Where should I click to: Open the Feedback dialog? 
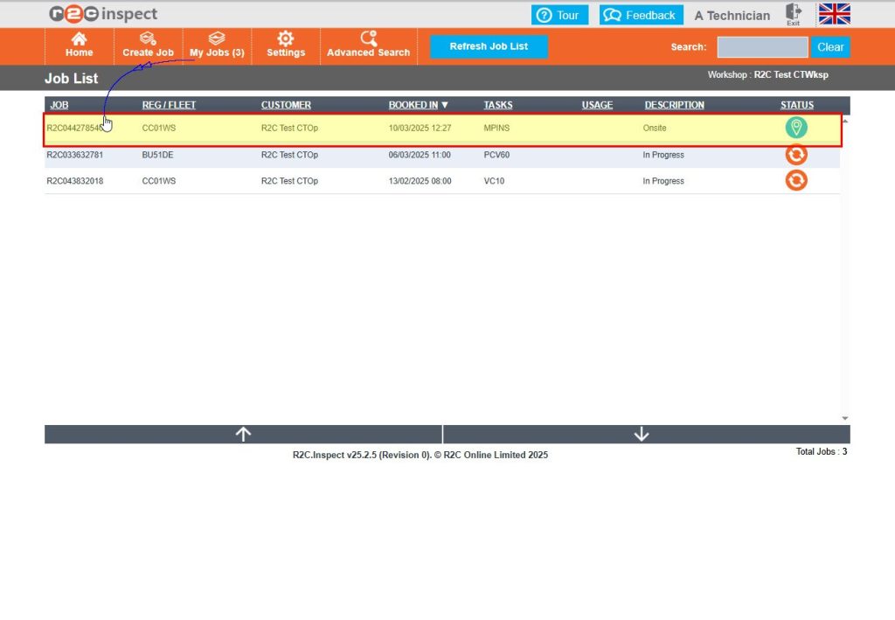641,14
